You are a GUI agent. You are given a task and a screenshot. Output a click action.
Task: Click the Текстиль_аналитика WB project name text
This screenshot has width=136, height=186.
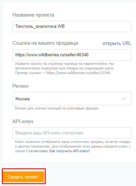coord(40,26)
